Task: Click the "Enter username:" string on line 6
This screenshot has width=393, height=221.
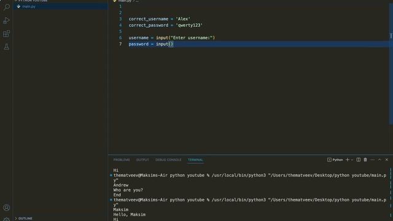Action: click(192, 37)
